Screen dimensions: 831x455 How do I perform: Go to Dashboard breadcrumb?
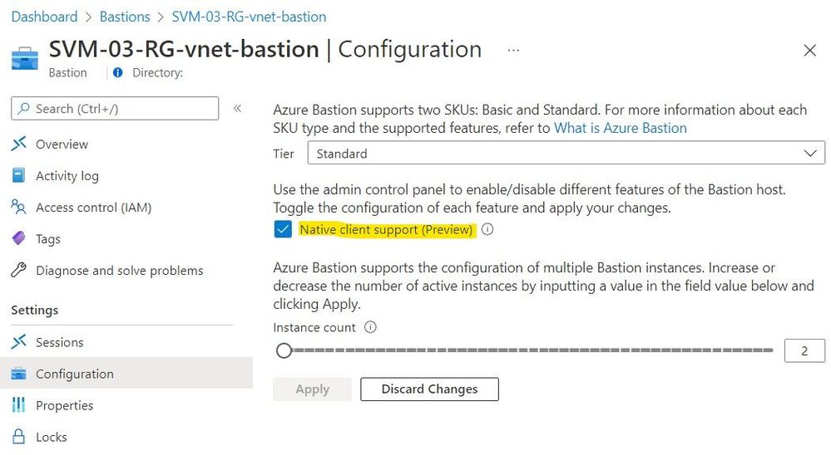[45, 17]
